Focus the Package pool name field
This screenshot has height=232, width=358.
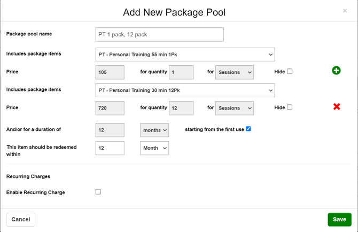[x=160, y=35]
